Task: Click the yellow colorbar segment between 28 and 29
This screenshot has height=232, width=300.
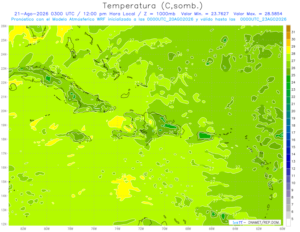Action: tap(288, 50)
